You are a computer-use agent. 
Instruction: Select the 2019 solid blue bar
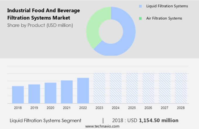point(34,94)
